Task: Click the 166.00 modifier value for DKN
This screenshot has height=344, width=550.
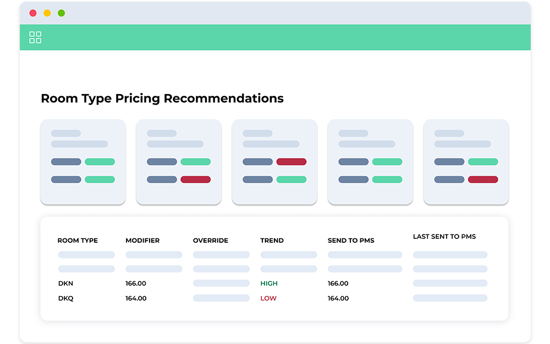Action: pyautogui.click(x=136, y=283)
